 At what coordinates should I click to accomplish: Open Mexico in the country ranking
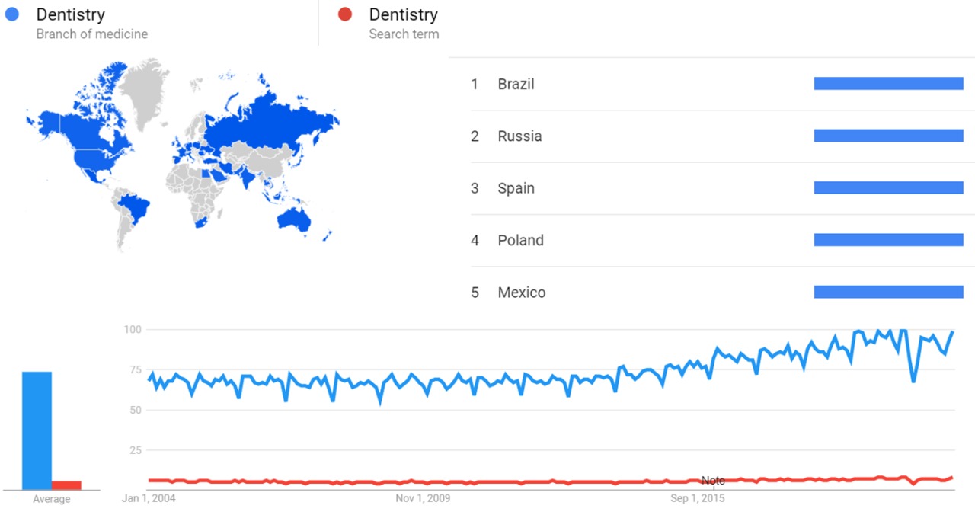521,293
